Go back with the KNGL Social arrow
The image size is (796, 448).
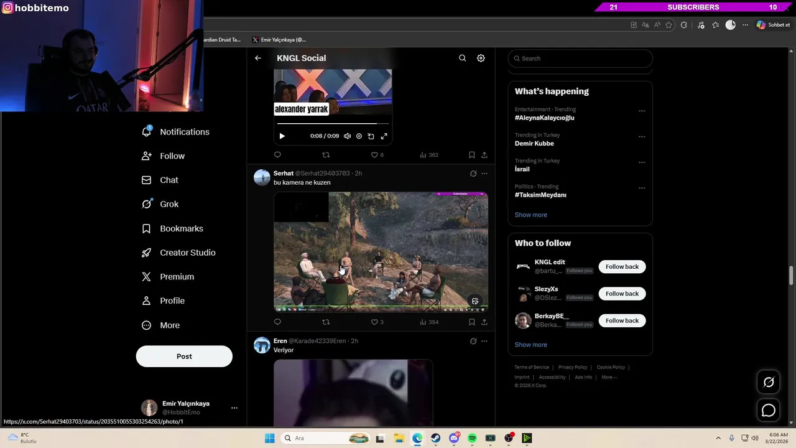pos(258,58)
